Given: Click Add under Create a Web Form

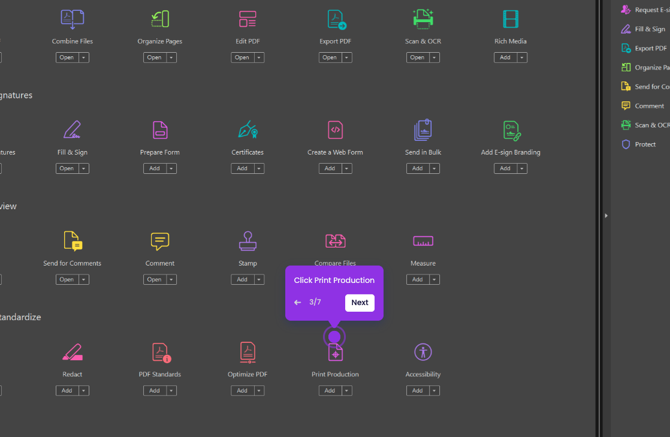Looking at the screenshot, I should pyautogui.click(x=330, y=168).
